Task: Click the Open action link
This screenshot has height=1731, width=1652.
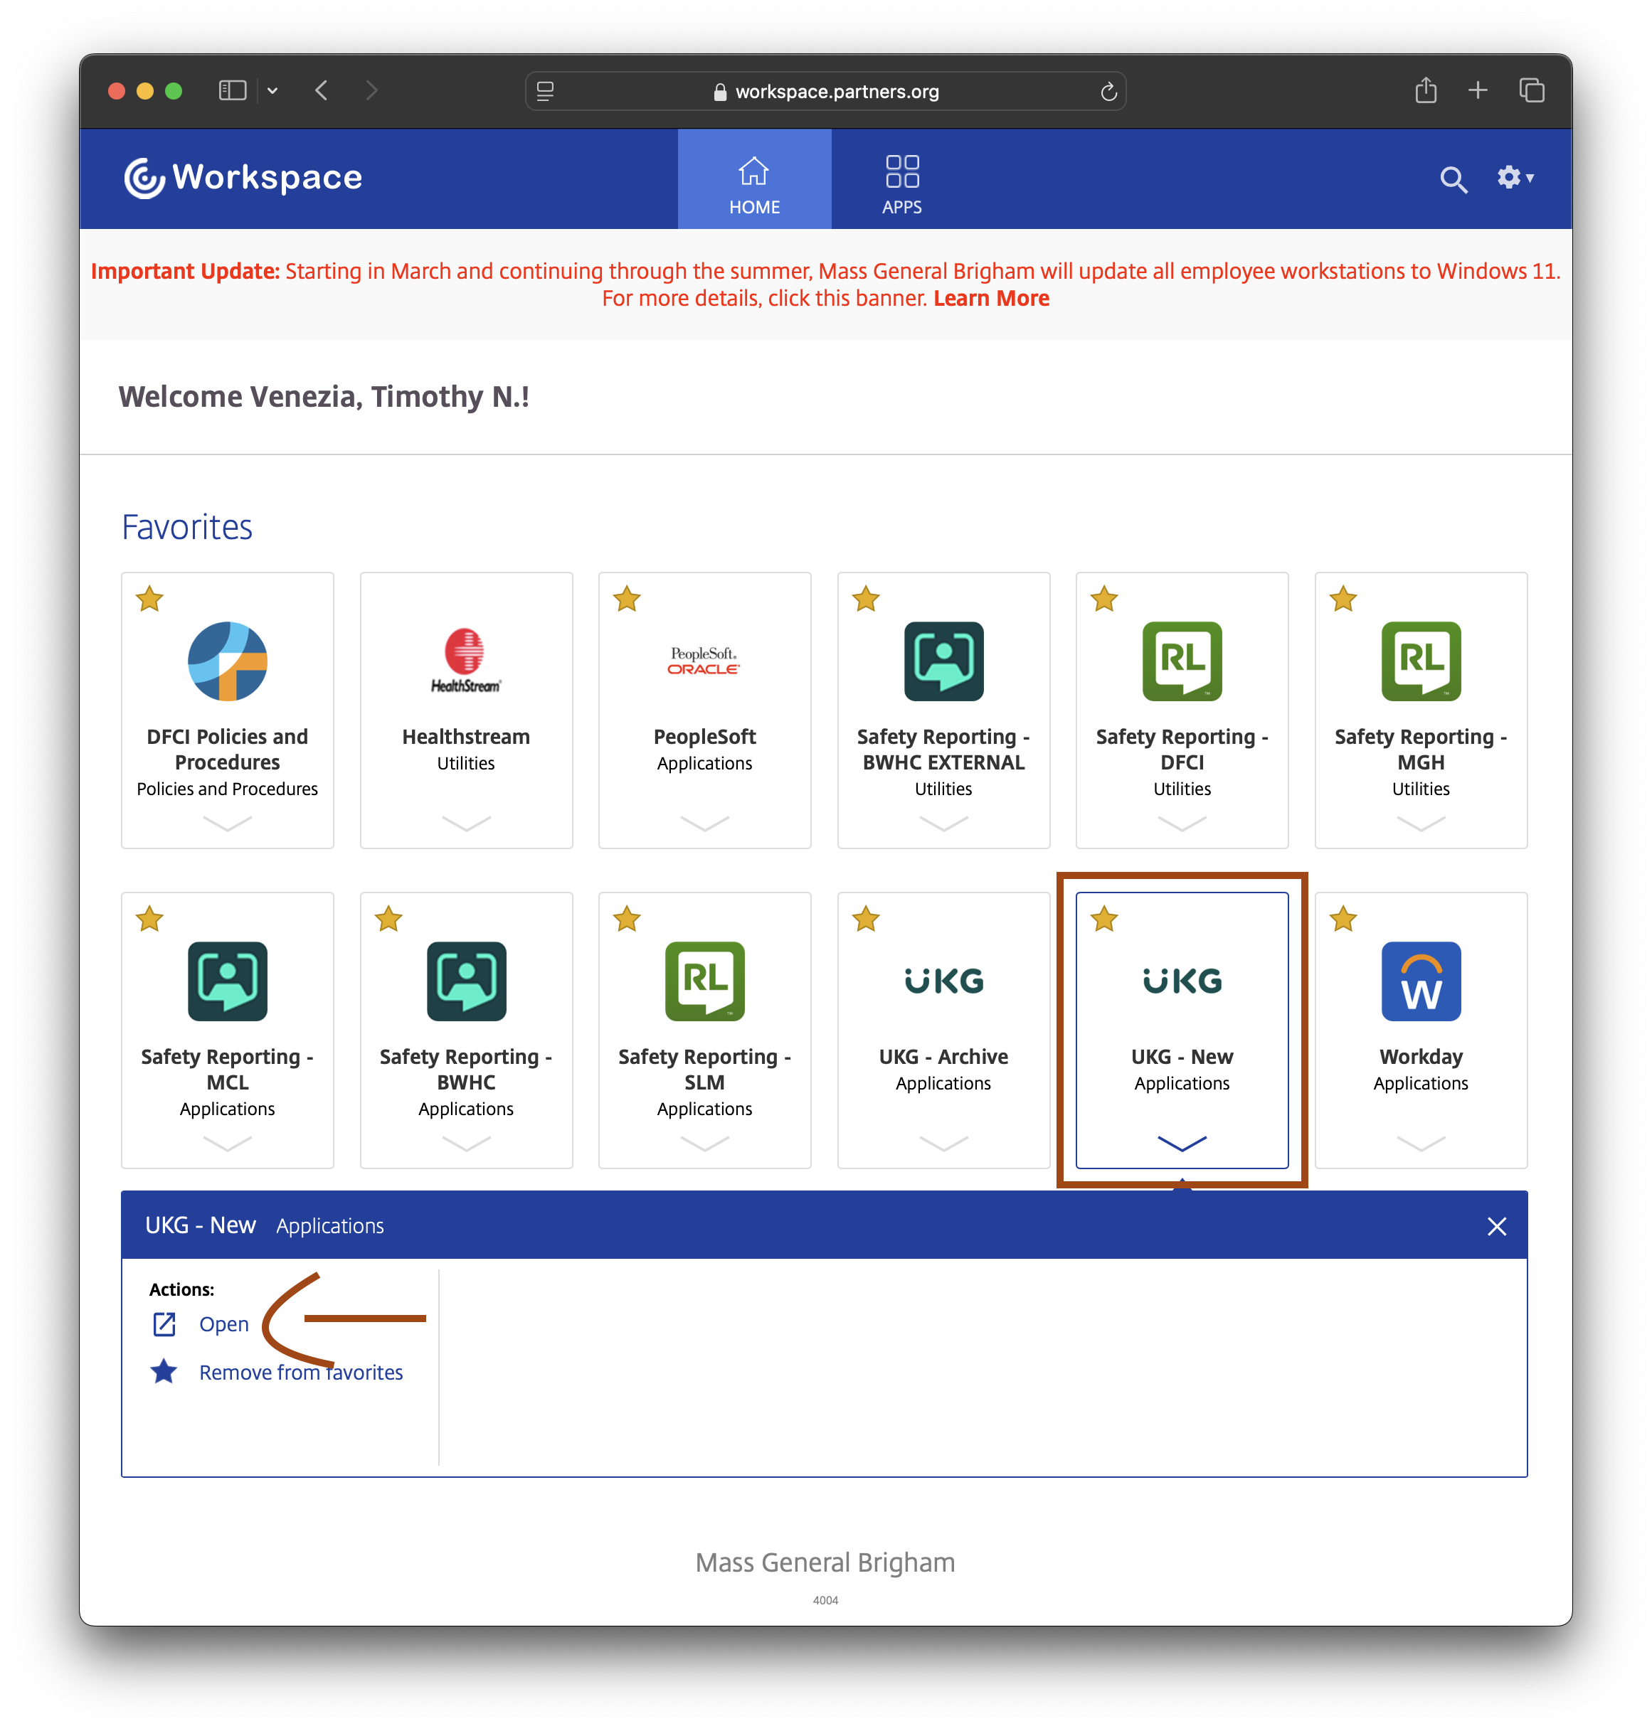Action: (223, 1323)
